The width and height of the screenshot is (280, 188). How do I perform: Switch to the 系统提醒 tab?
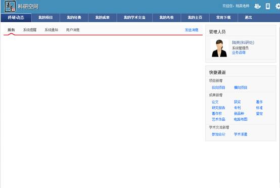click(30, 30)
